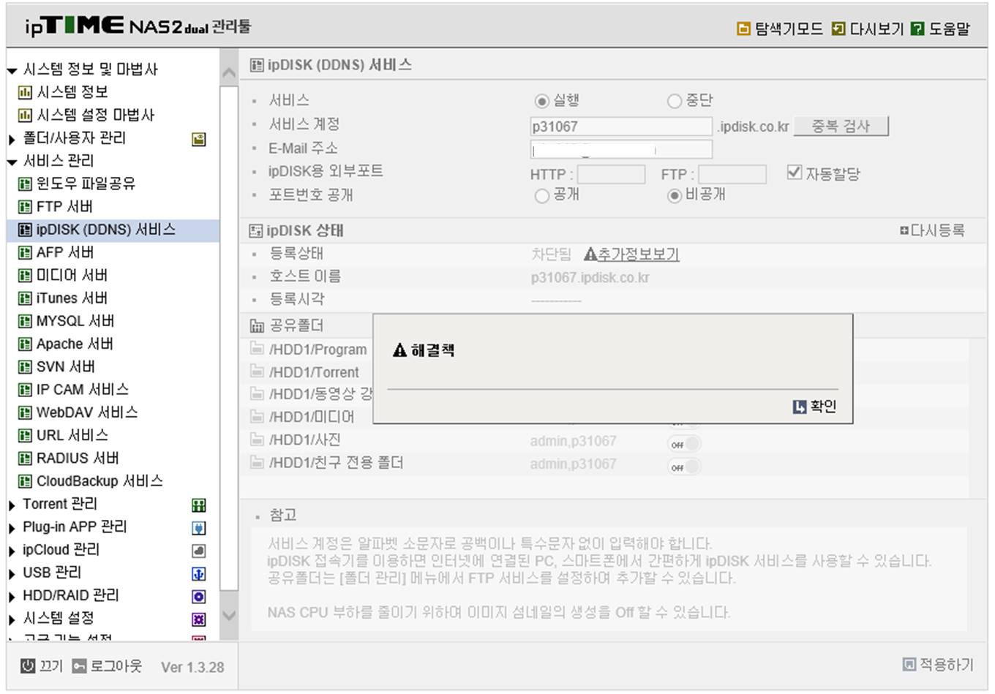Image resolution: width=995 pixels, height=694 pixels.
Task: Click the 다시등록 plus icon
Action: [904, 230]
